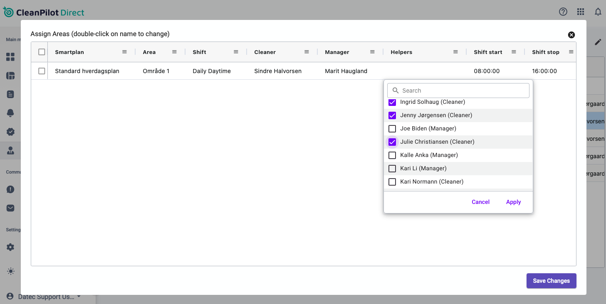606x304 pixels.
Task: Select the Sindre Halvorsen cleaner cell
Action: (282, 71)
